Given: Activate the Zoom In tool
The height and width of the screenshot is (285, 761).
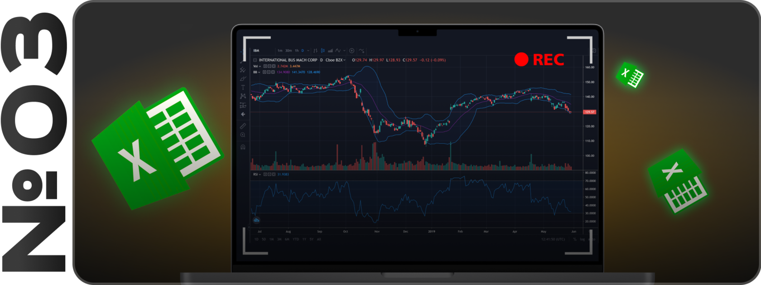Looking at the screenshot, I should [x=243, y=135].
